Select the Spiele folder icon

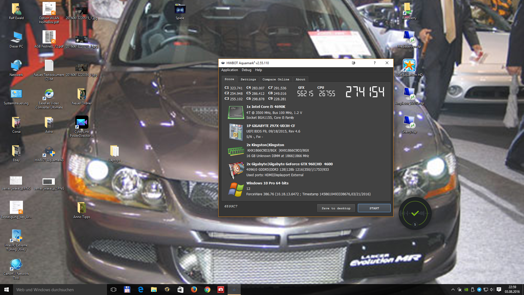[180, 11]
